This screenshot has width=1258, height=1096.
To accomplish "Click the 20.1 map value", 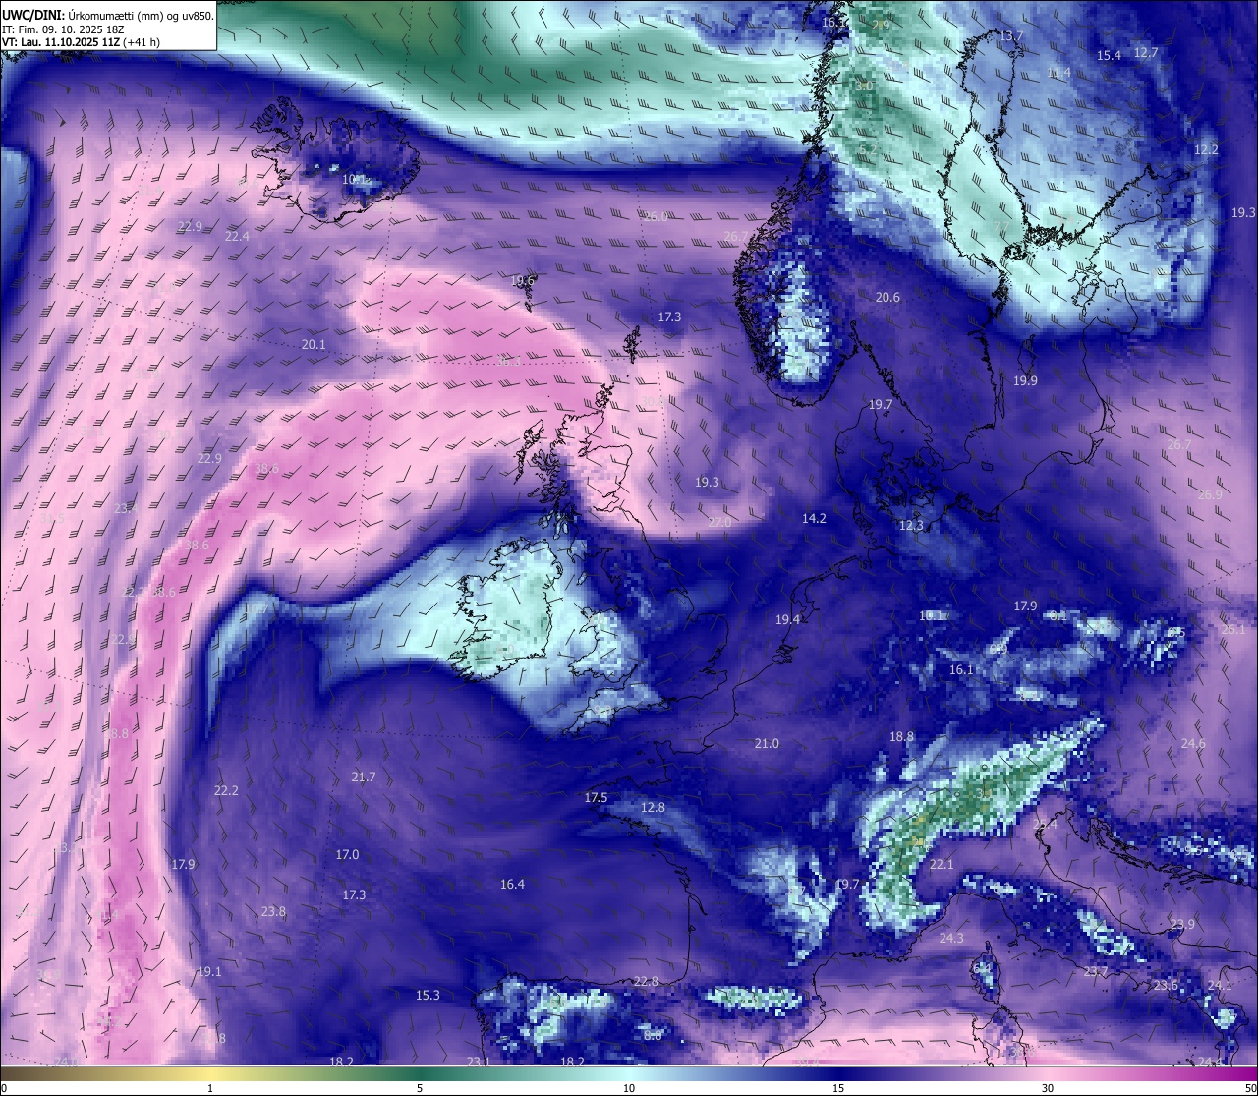I will (314, 344).
